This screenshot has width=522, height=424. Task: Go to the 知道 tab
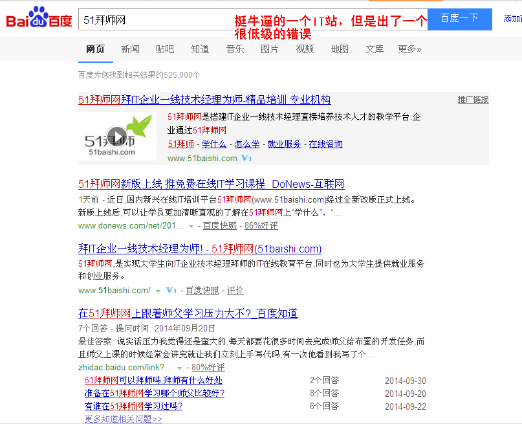[x=200, y=49]
